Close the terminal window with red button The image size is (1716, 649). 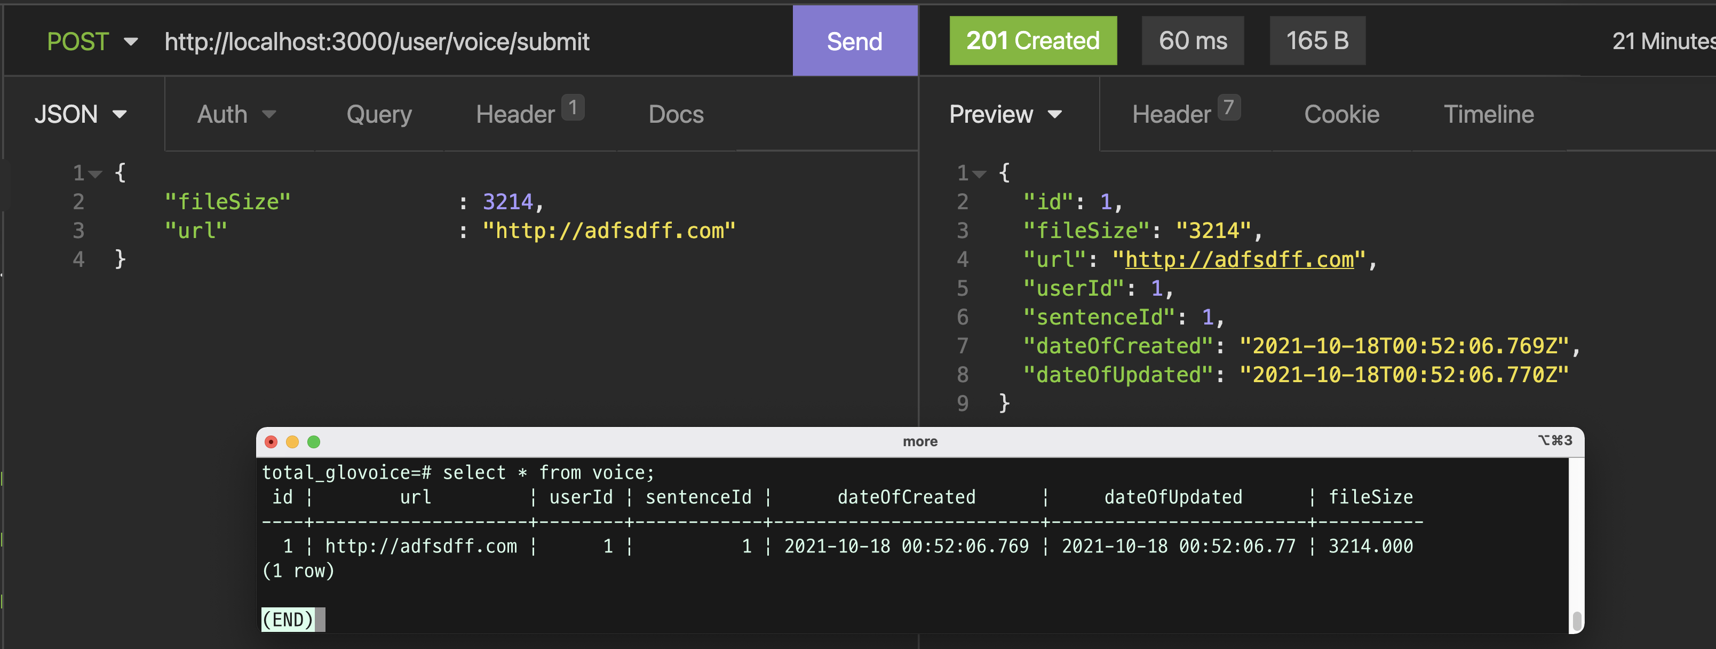point(271,442)
